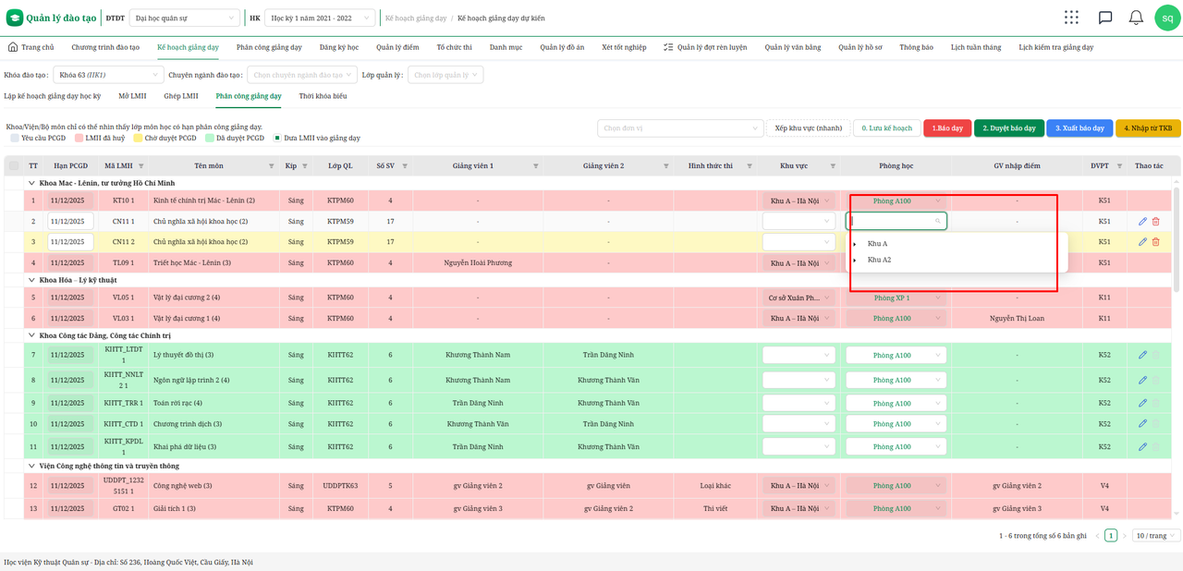The height and width of the screenshot is (571, 1183).
Task: Collapse Khoa Mác - Lênin group
Action: click(x=31, y=183)
